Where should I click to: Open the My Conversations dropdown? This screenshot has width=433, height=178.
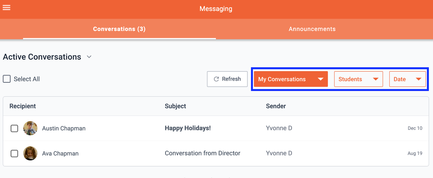(x=291, y=79)
